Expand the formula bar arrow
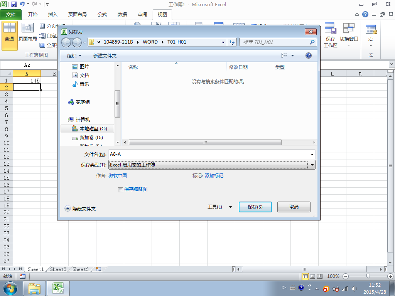 (392, 64)
